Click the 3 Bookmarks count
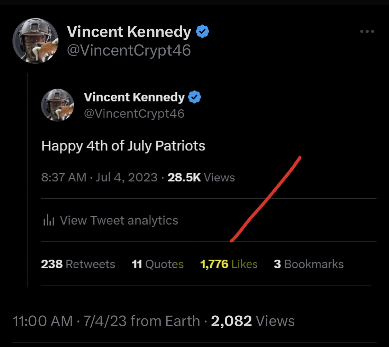The height and width of the screenshot is (347, 389). pyautogui.click(x=308, y=264)
